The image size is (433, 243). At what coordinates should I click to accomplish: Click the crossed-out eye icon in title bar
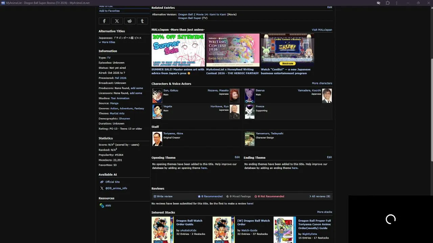tap(379, 3)
